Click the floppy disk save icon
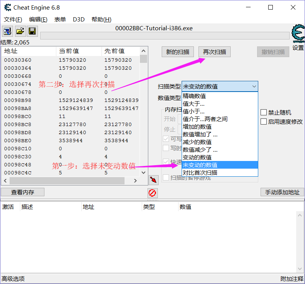305x284 pixels. coord(32,31)
